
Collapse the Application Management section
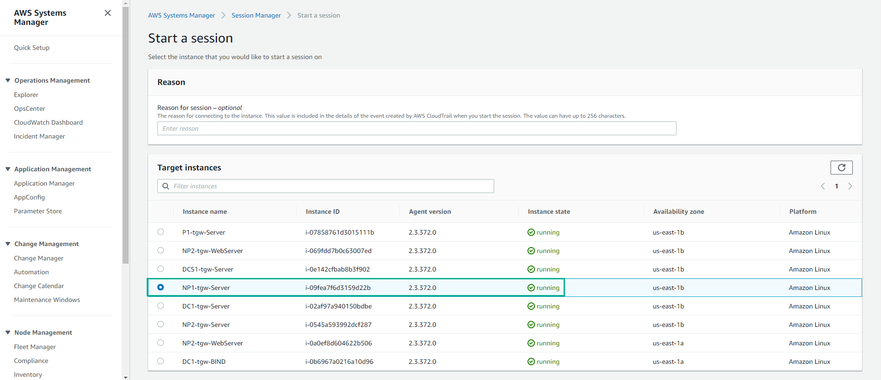(8, 169)
